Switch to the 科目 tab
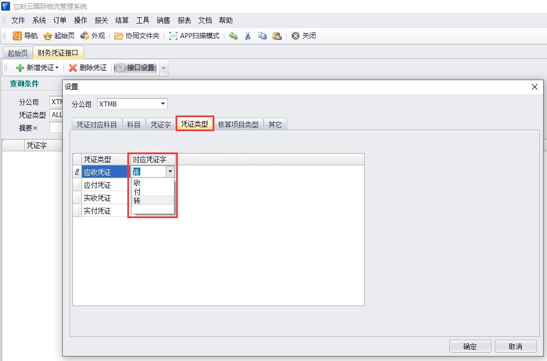The height and width of the screenshot is (361, 547). coord(134,124)
